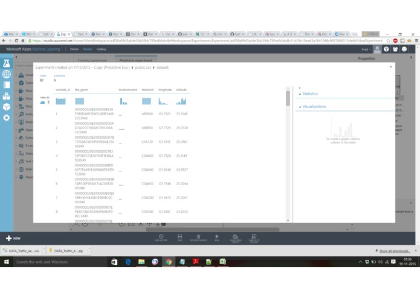Screen dimensions: 420x298
Task: Open the Windows Store taskbar icon
Action: (x=114, y=262)
